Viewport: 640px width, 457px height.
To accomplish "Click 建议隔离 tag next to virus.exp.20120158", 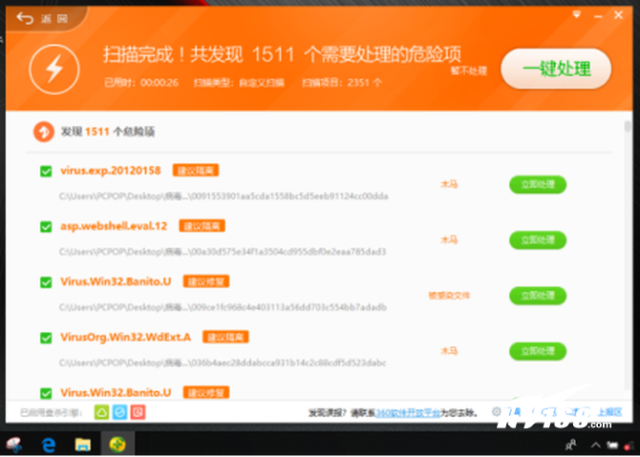I will tap(196, 171).
